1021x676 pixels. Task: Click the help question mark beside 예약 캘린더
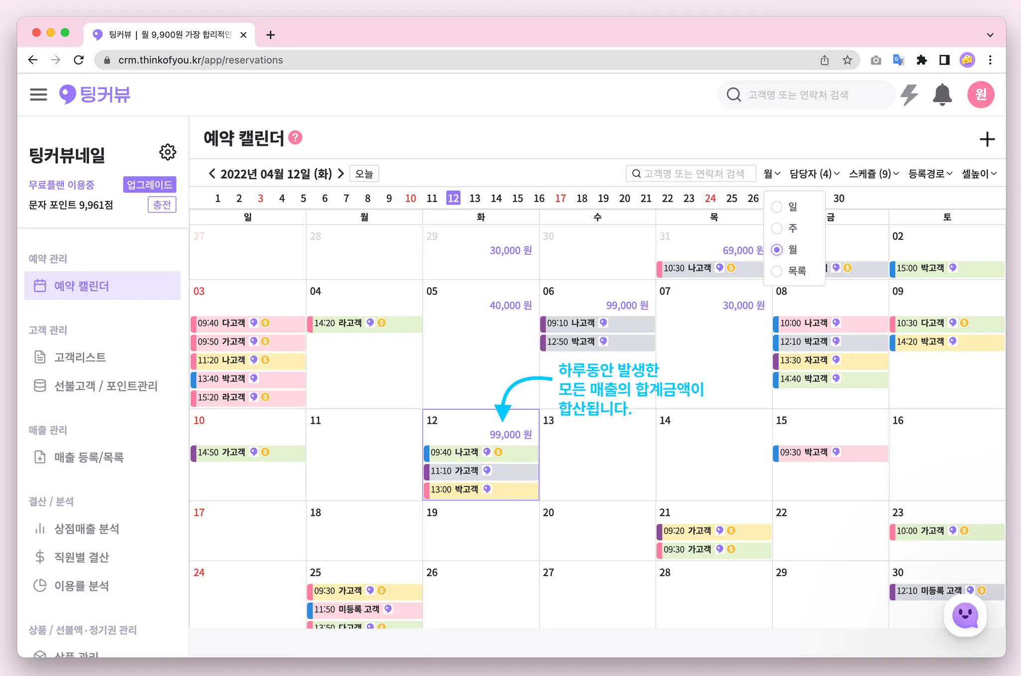296,138
